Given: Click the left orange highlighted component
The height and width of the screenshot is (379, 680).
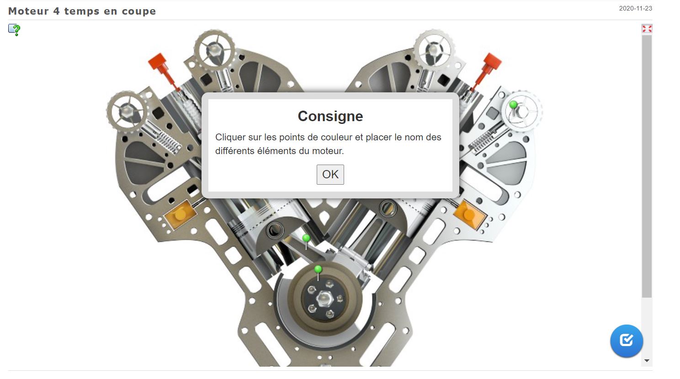Looking at the screenshot, I should click(180, 214).
